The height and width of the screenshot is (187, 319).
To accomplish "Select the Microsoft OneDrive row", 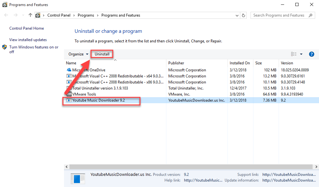I will click(x=191, y=70).
